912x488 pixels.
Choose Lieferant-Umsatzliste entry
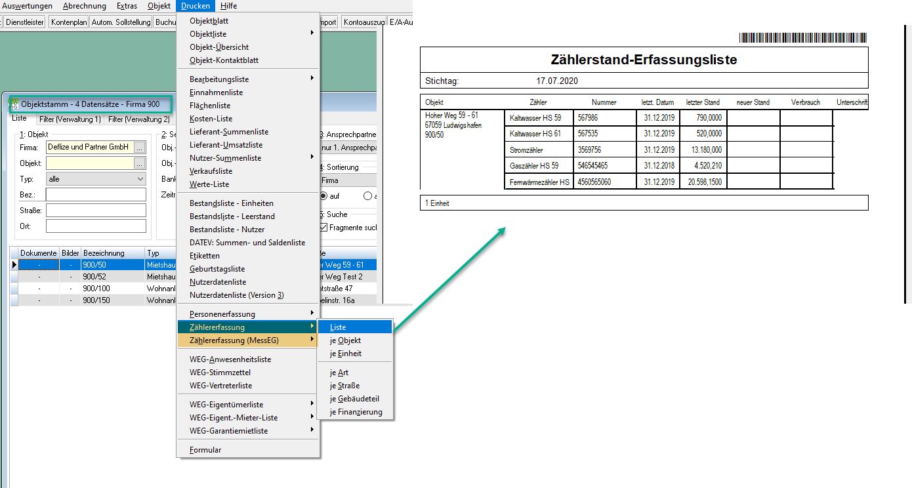[x=248, y=145]
